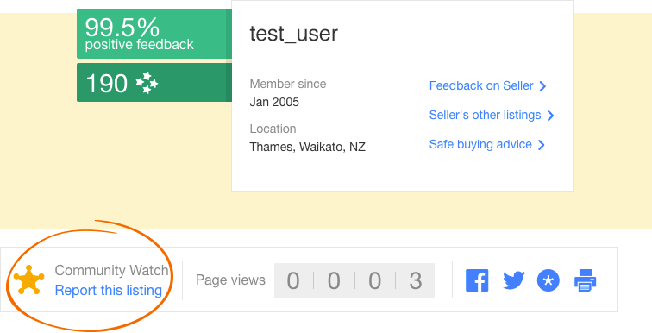Click the feedback stars icon beside 190

[x=147, y=83]
